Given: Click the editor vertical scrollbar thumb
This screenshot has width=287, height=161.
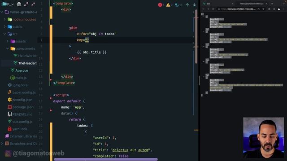Looking at the screenshot, I should click(196, 37).
